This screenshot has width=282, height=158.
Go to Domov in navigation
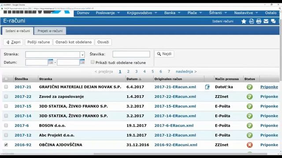[83, 13]
